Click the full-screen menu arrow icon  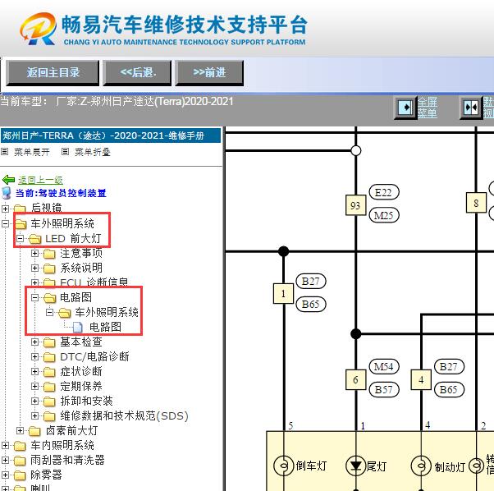tap(405, 108)
